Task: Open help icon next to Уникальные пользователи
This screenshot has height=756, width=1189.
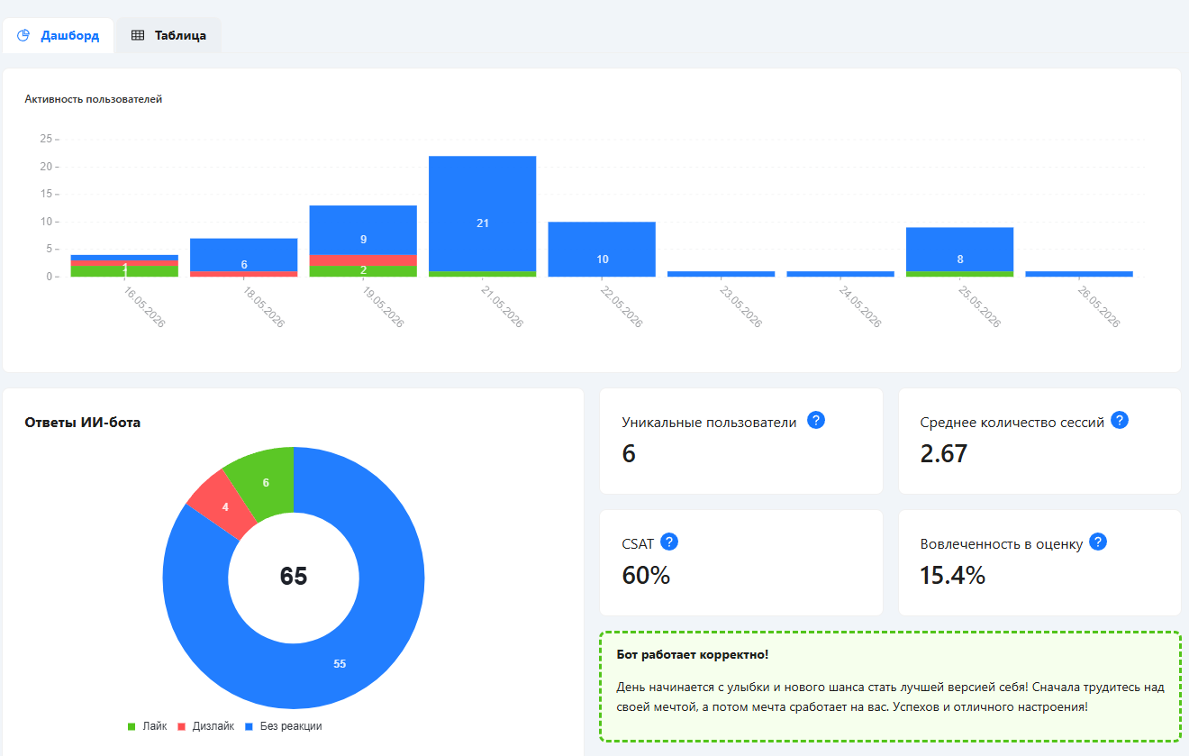Action: (816, 420)
